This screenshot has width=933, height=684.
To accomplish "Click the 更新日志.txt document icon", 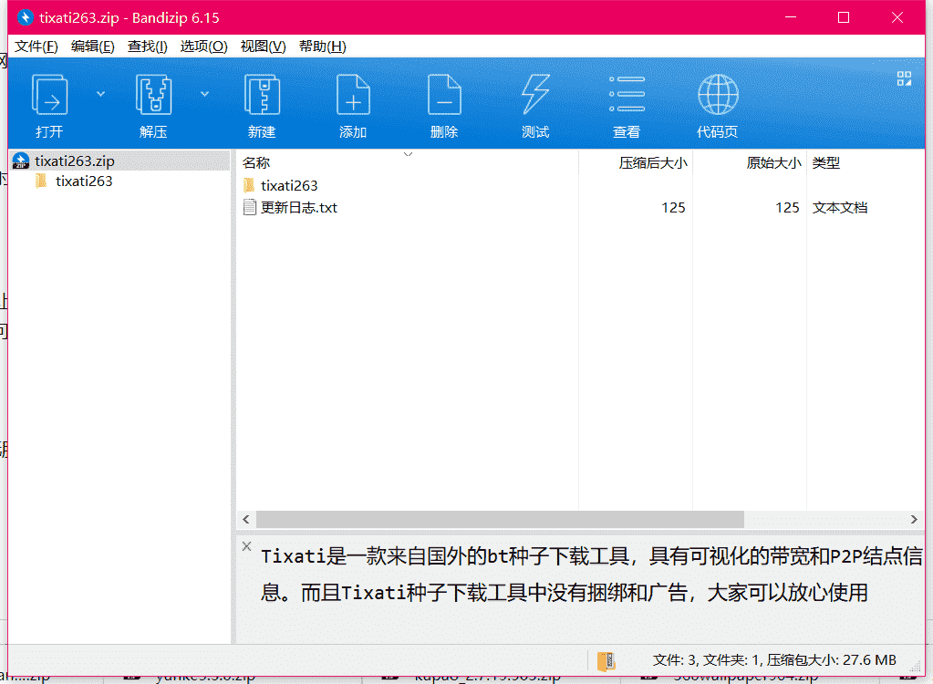I will click(x=250, y=208).
